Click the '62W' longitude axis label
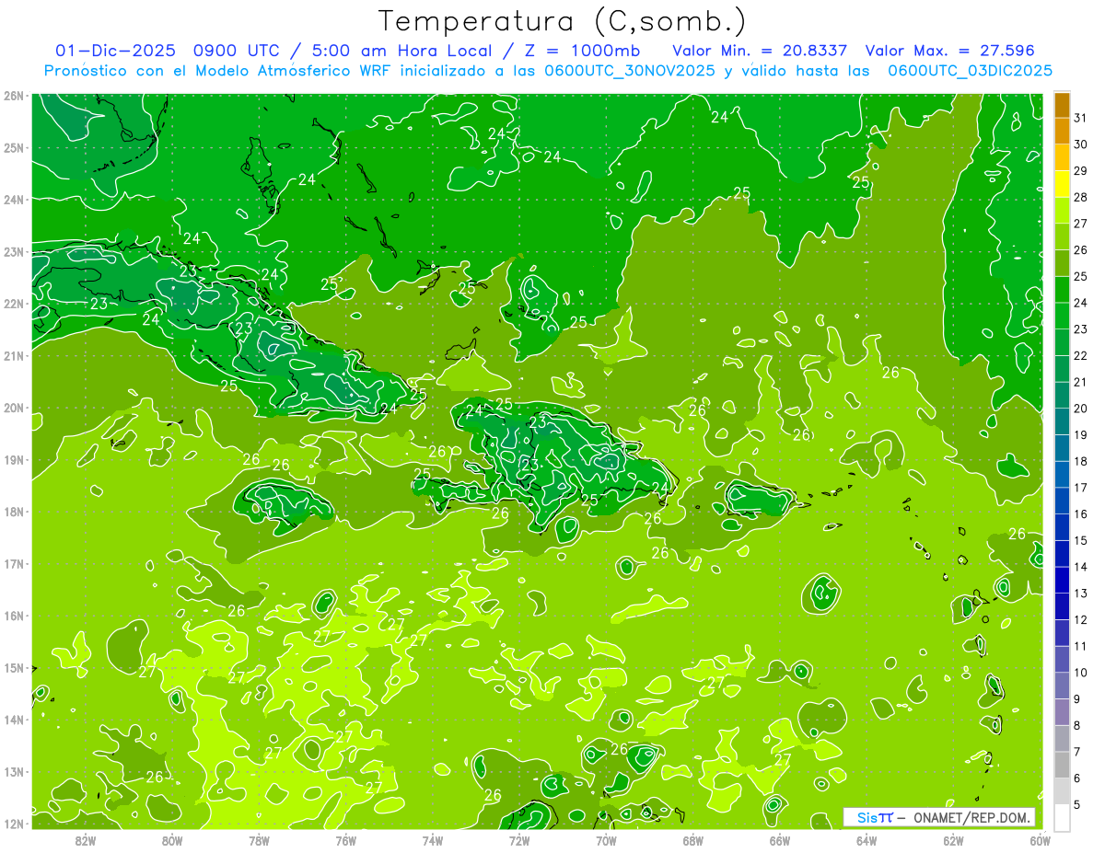The width and height of the screenshot is (1105, 853). [x=953, y=840]
